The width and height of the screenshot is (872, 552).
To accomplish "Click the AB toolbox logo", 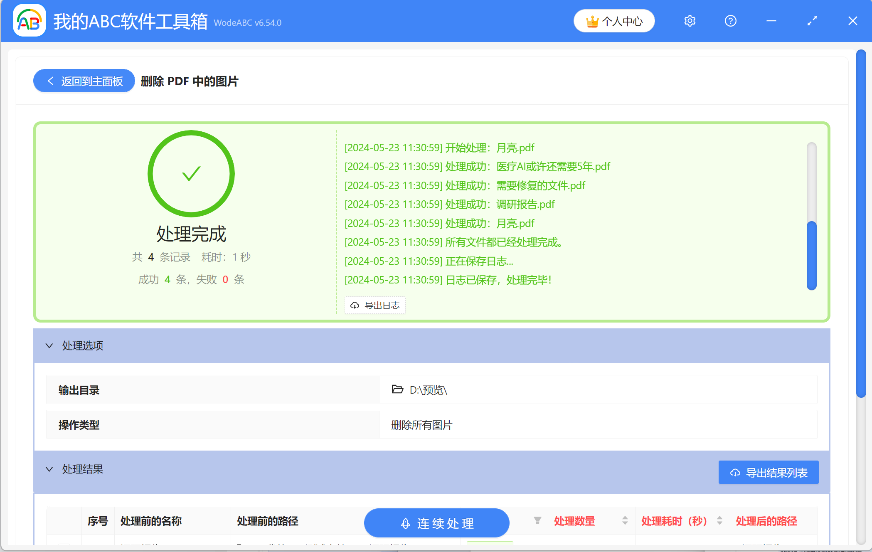I will [x=29, y=21].
